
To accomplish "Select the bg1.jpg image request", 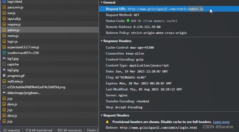I will 49,58.
